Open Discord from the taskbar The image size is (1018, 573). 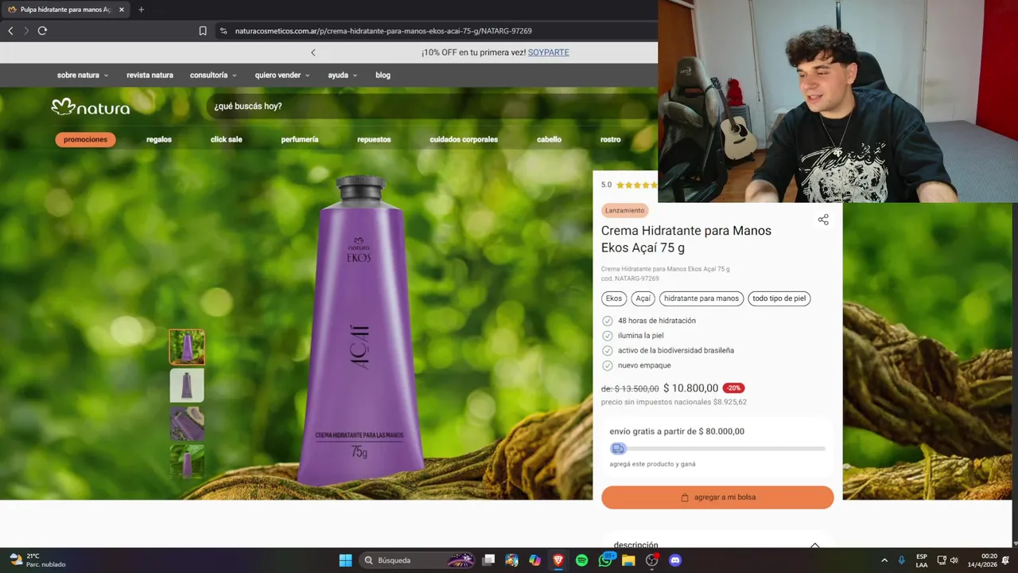[x=675, y=560]
